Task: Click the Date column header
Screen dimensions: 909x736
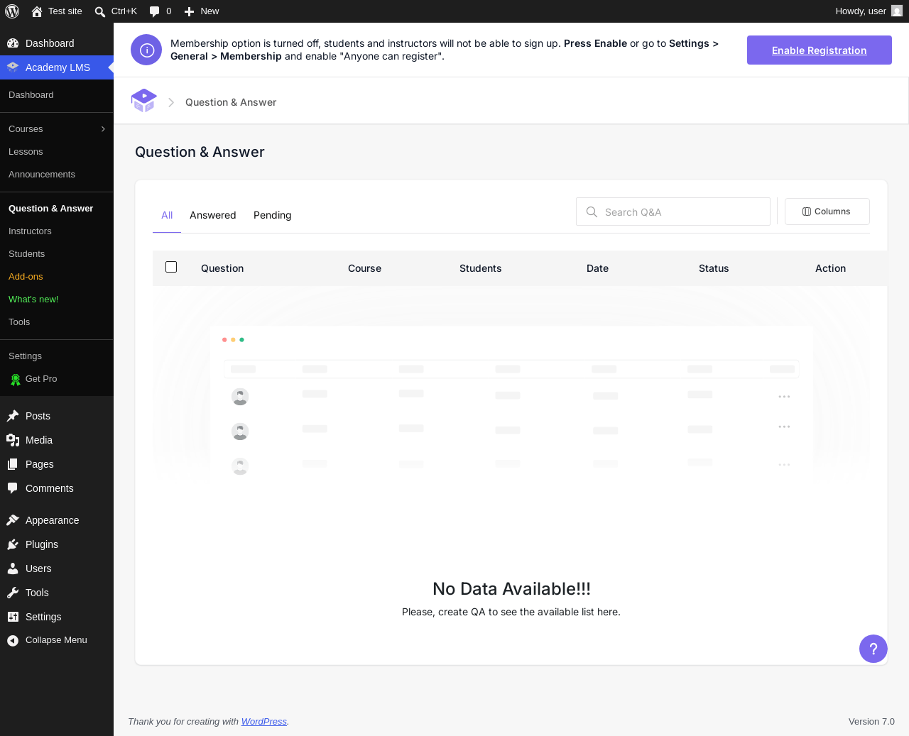Action: click(x=597, y=268)
